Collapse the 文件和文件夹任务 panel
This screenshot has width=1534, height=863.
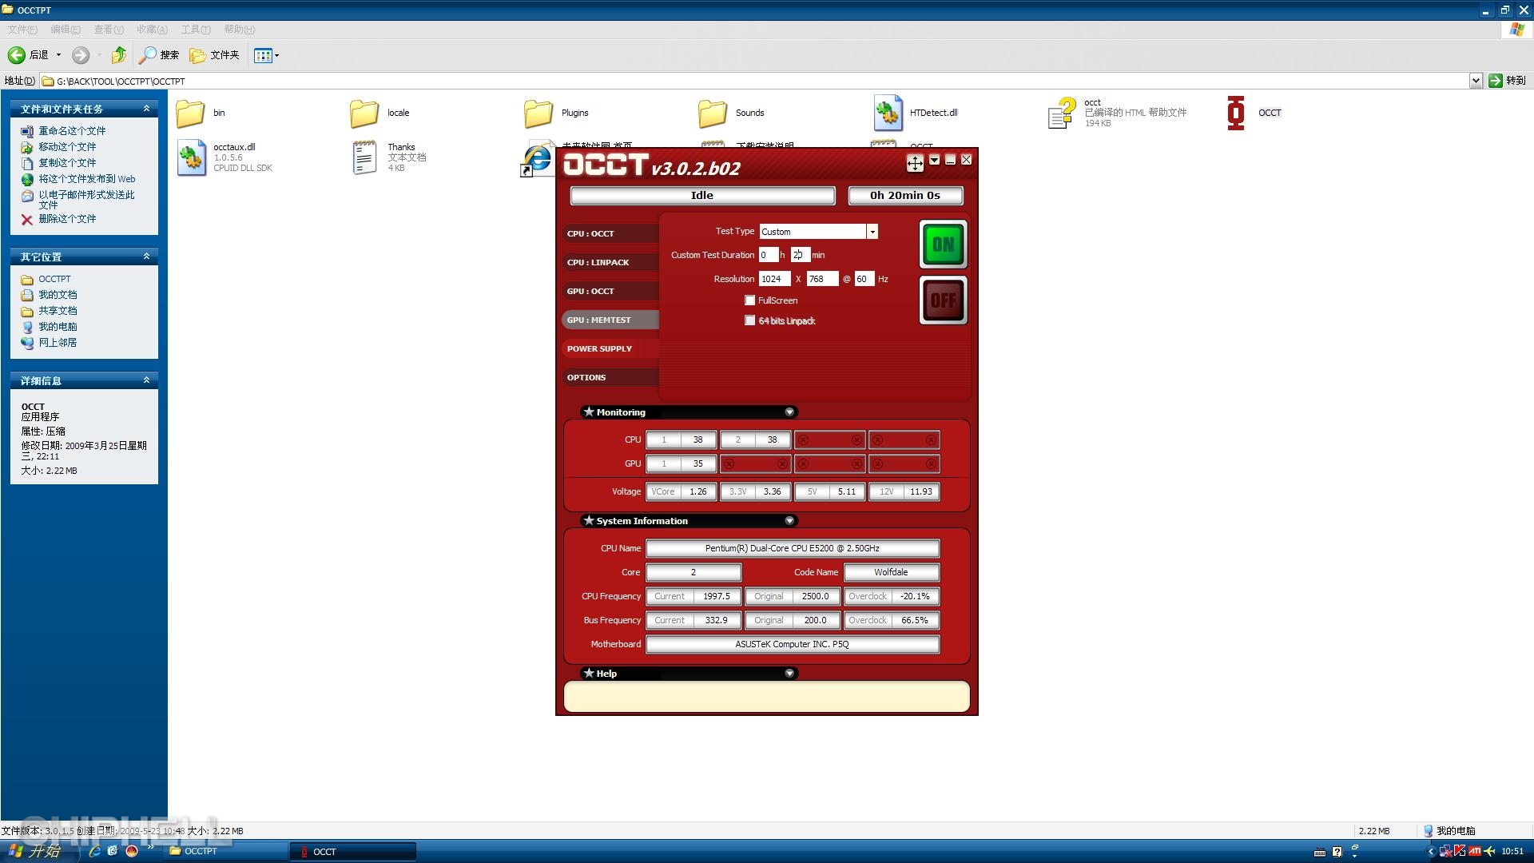pos(146,109)
